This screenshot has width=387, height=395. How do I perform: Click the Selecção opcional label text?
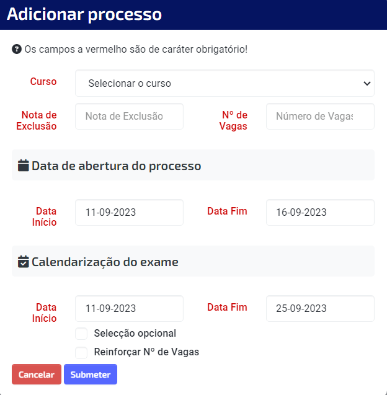coord(135,333)
